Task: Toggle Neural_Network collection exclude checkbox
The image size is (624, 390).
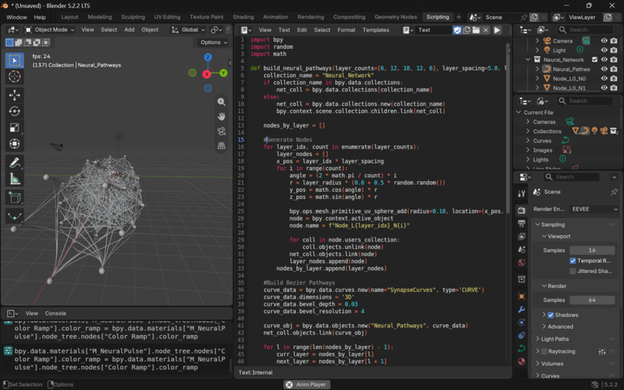Action: (595, 60)
